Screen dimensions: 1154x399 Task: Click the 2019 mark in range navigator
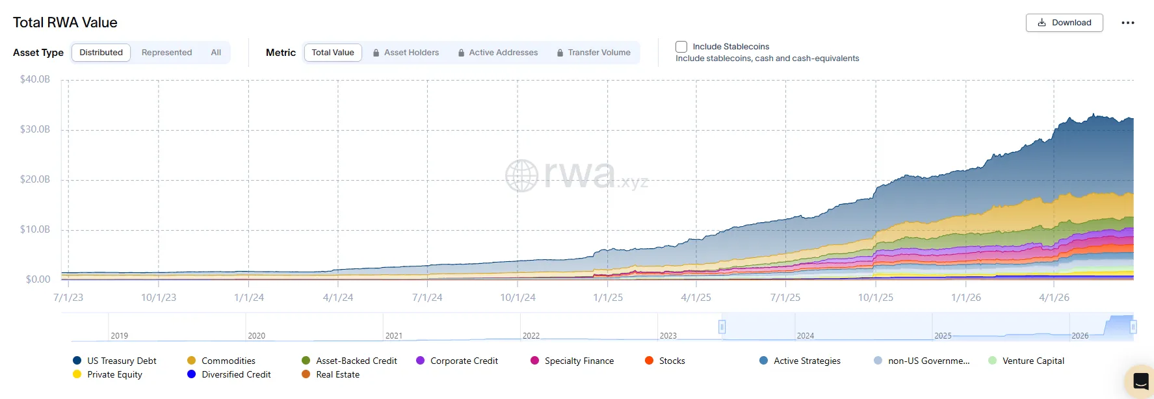pos(120,336)
